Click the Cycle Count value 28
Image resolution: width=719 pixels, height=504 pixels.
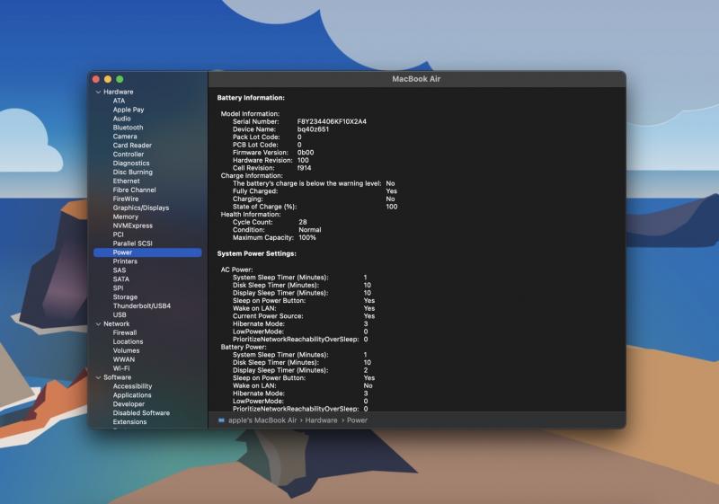point(303,223)
